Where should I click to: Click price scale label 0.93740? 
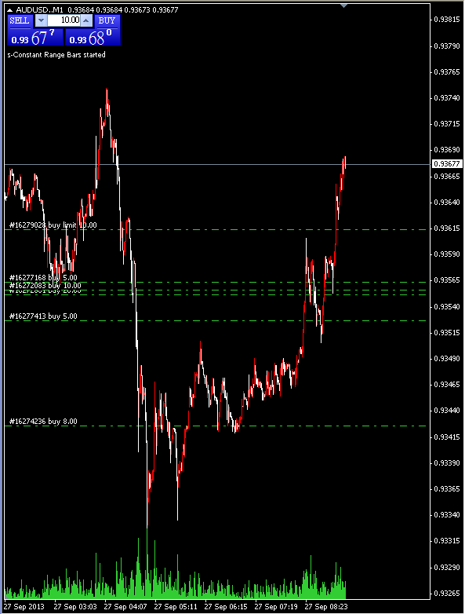[x=447, y=98]
